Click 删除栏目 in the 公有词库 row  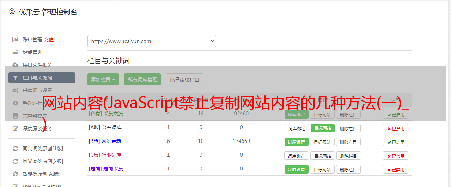(348, 128)
